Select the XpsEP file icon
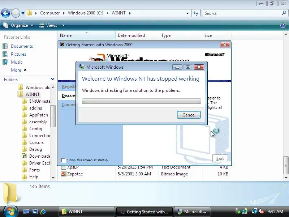The image size is (289, 217). 64,167
